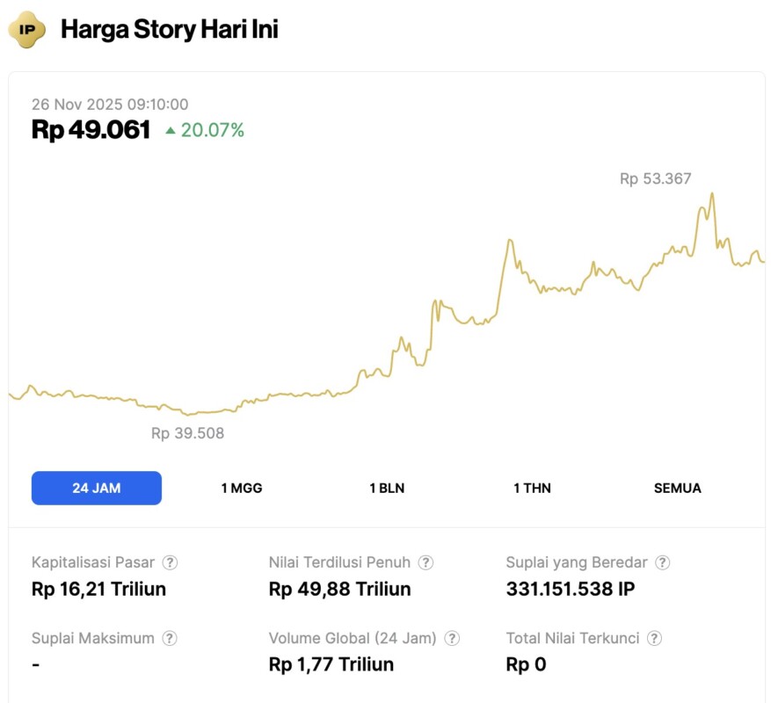Click the Harga Story Hari Ini heading
771x703 pixels.
(x=169, y=29)
